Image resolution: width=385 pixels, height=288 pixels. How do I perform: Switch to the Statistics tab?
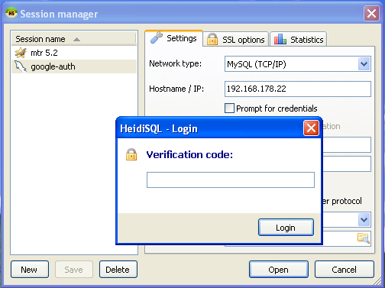(299, 40)
